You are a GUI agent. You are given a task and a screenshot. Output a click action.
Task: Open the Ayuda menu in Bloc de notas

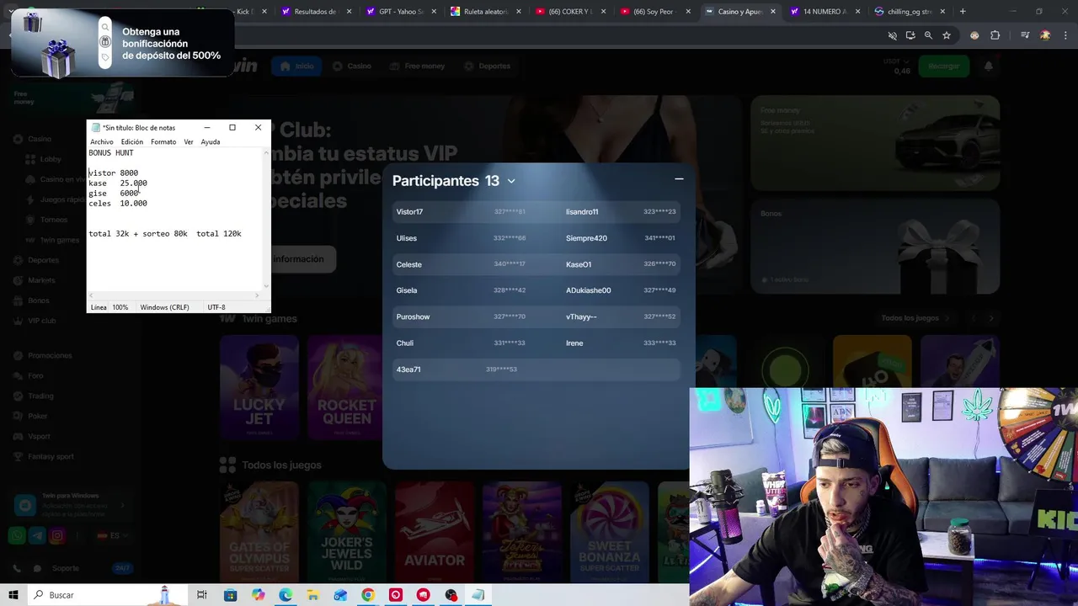coord(211,141)
